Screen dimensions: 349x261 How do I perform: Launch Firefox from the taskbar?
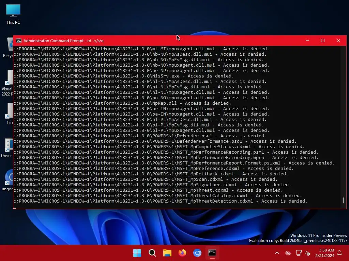coord(182,253)
